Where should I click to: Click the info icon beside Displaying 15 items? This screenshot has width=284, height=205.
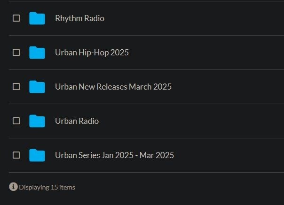13,187
